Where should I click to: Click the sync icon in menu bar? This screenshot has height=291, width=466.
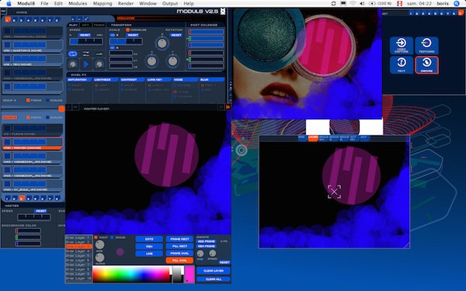click(333, 4)
